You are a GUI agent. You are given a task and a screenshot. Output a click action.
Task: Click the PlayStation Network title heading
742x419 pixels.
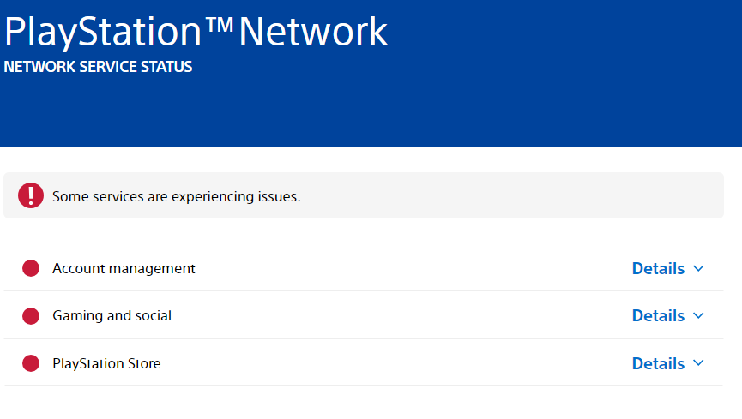click(196, 32)
